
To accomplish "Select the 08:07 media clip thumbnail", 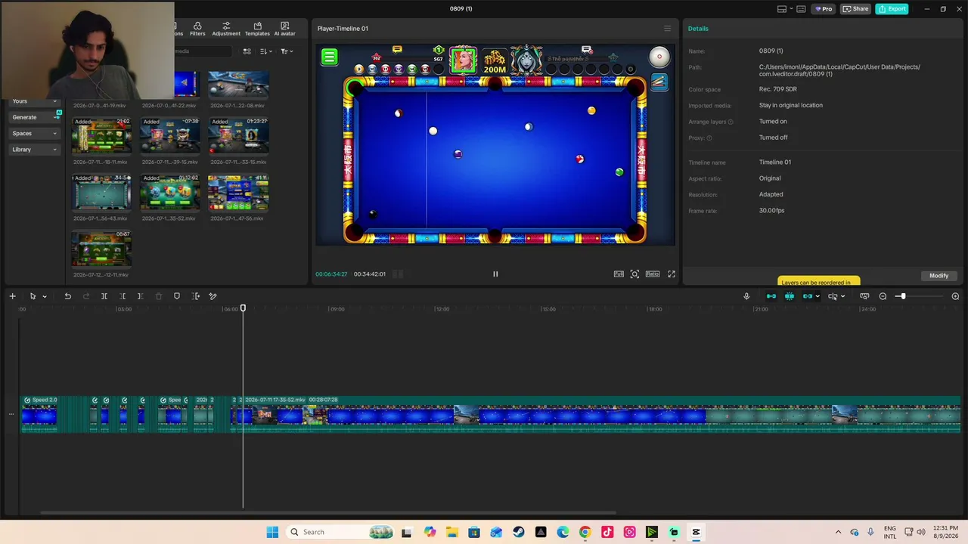I will [x=101, y=249].
